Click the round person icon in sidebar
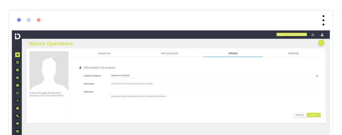This screenshot has height=135, width=342. 17,78
